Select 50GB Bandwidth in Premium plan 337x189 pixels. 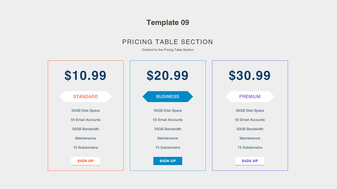click(250, 129)
